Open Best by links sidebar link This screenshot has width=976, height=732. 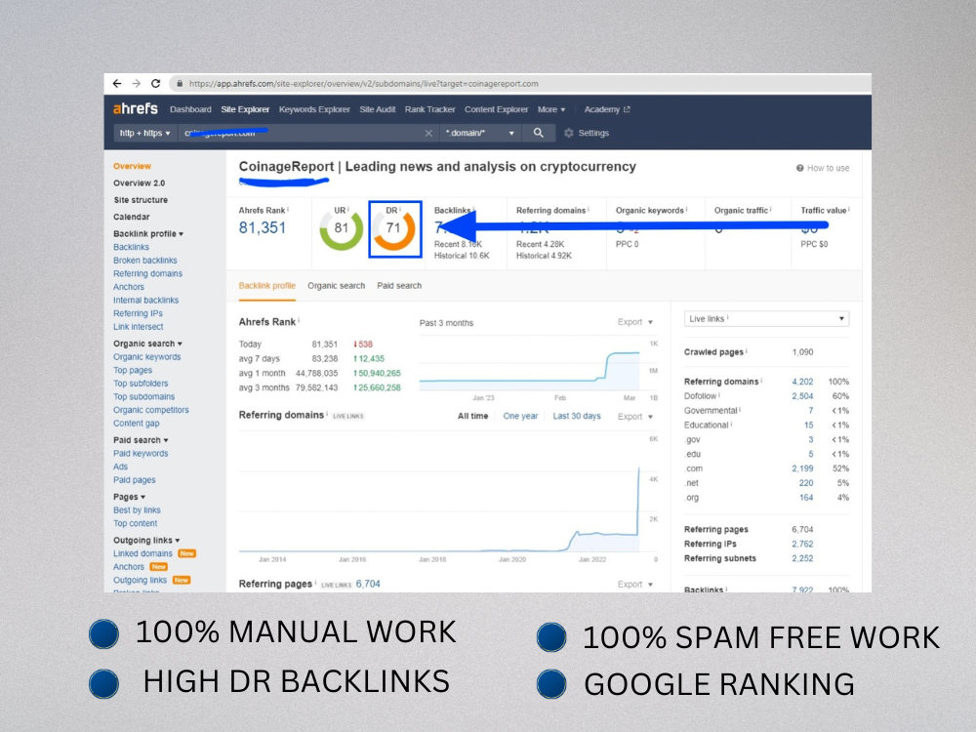137,509
